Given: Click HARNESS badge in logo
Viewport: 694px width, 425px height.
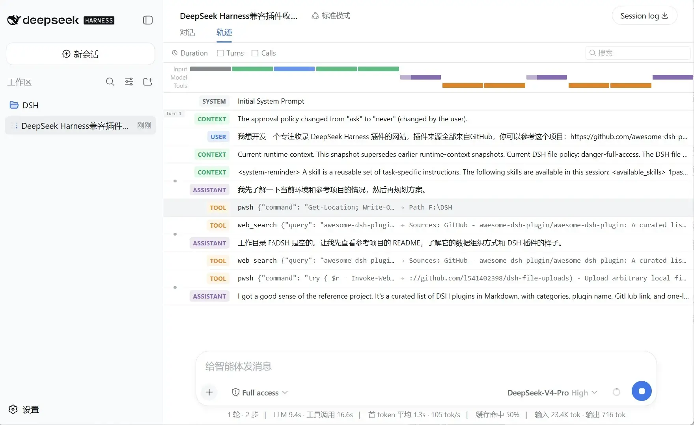Looking at the screenshot, I should point(99,20).
